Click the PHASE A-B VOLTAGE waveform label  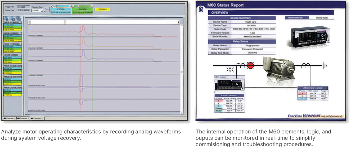tap(36, 86)
